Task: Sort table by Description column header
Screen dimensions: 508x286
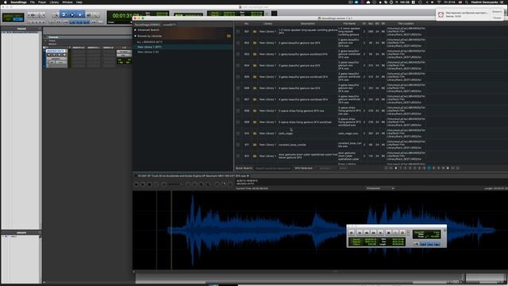Action: click(307, 24)
